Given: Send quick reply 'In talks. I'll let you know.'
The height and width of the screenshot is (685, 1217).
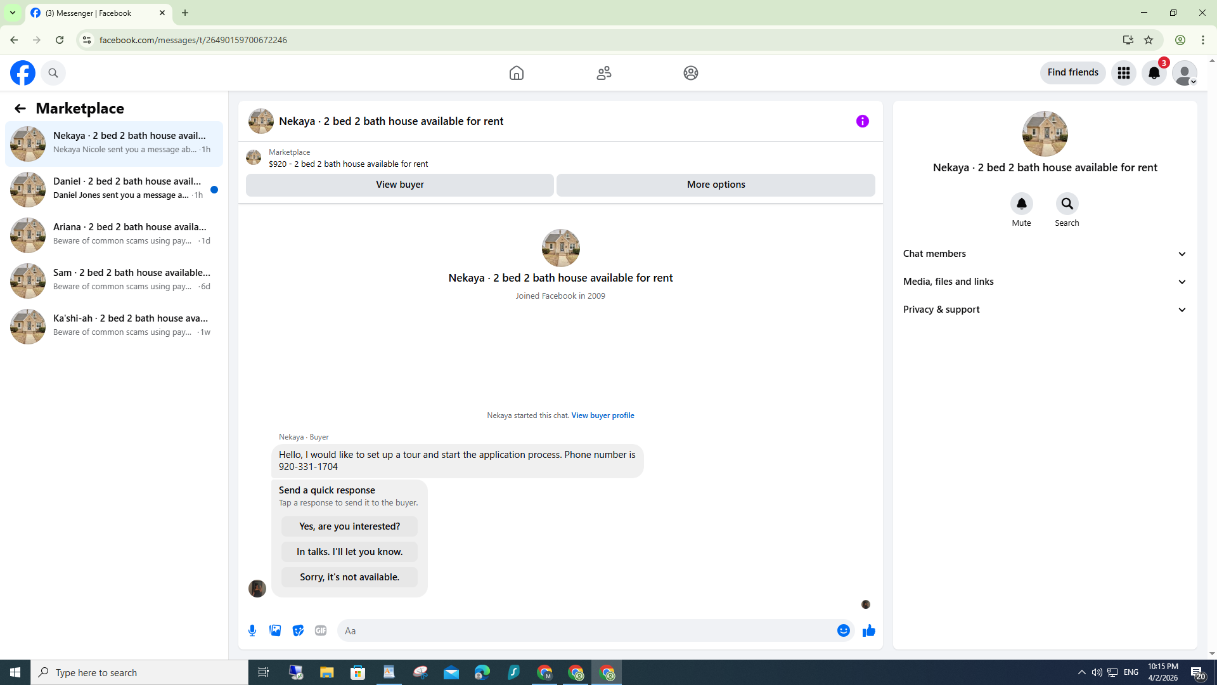Looking at the screenshot, I should pos(349,552).
